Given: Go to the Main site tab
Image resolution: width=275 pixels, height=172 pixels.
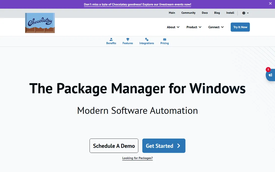Looking at the screenshot, I should [172, 13].
